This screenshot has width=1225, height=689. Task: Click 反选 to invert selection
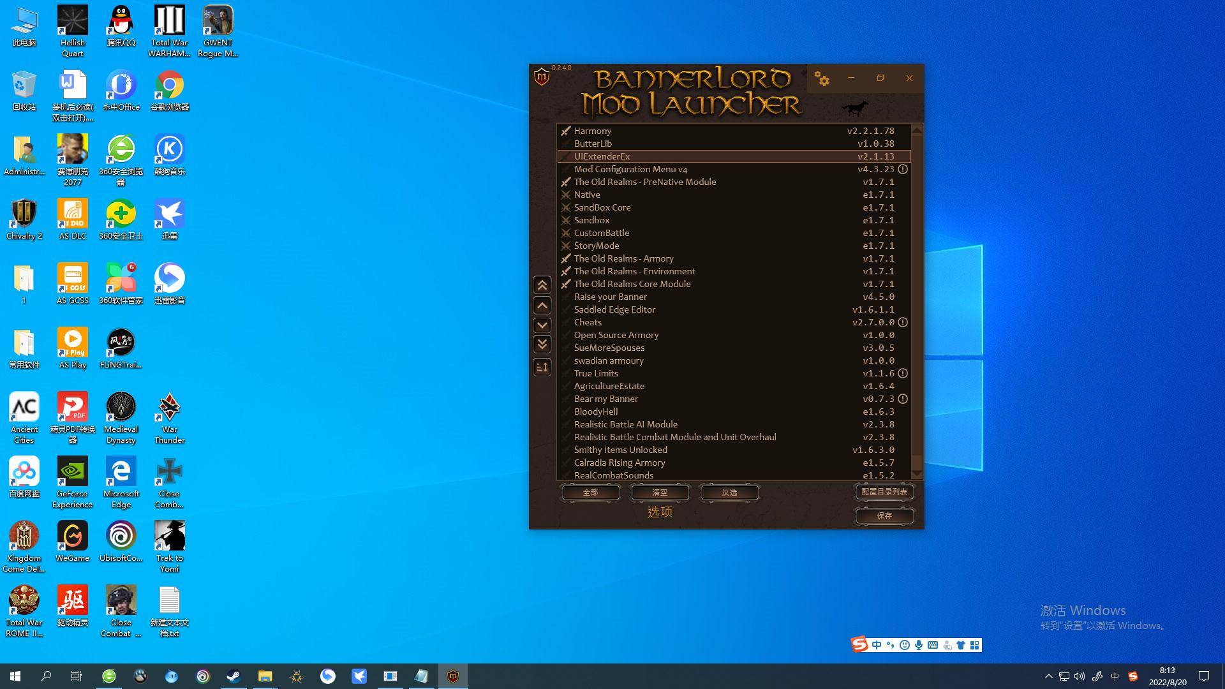(x=729, y=493)
